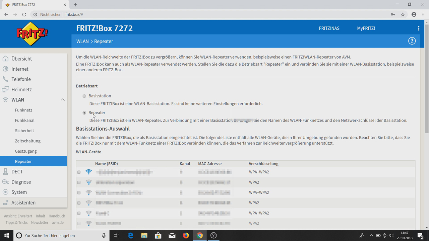Switch to FRITZ!NAS
The image size is (429, 241).
[x=329, y=28]
